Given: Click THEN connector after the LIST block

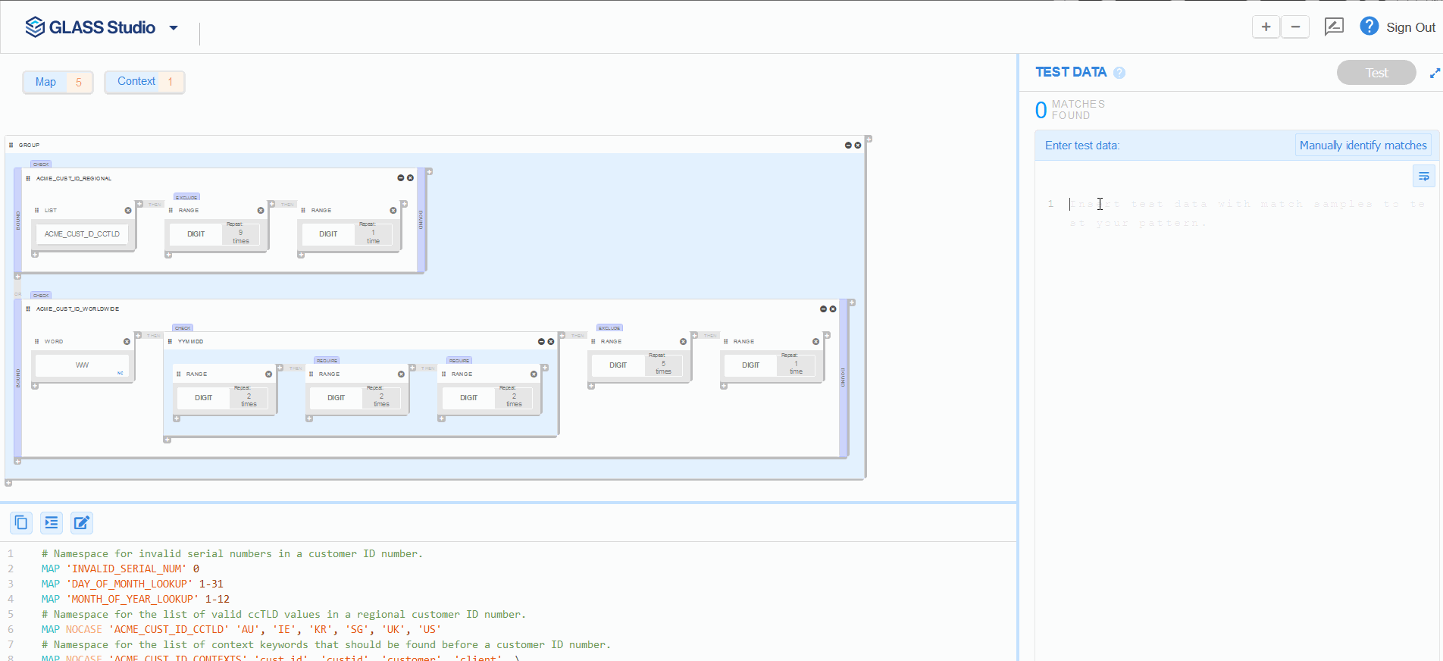Looking at the screenshot, I should point(155,205).
